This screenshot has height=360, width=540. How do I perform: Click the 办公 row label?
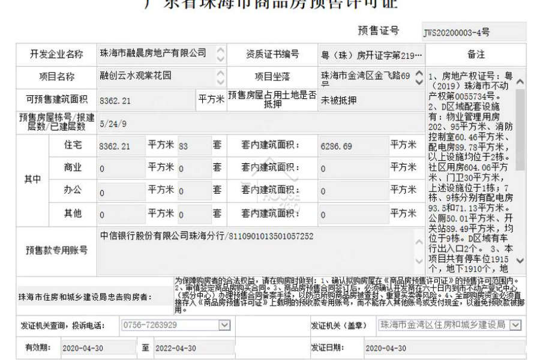click(73, 190)
